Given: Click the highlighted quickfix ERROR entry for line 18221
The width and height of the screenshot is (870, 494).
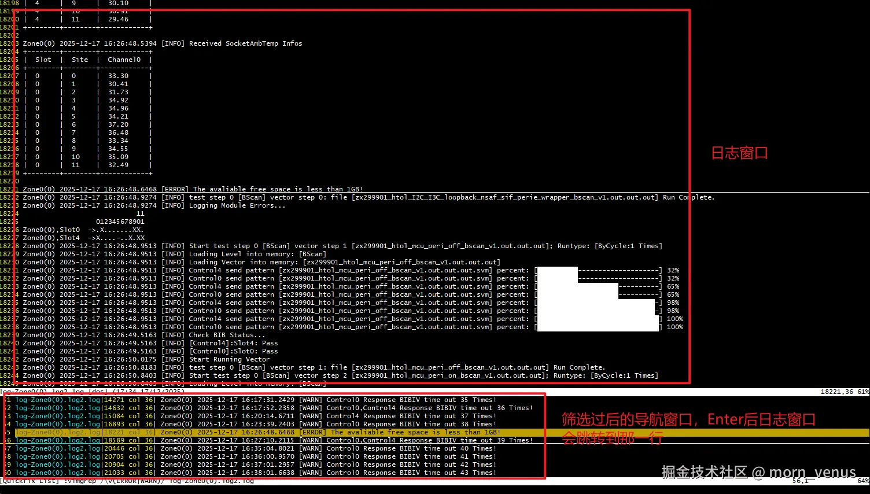Looking at the screenshot, I should (x=435, y=432).
